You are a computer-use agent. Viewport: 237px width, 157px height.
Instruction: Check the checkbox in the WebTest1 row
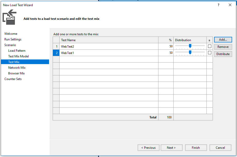209,53
